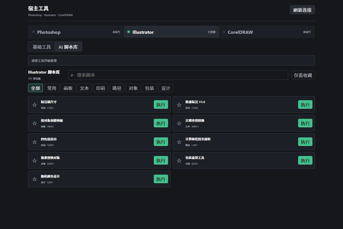This screenshot has width=343, height=229.
Task: Click the 计算路径周长面积 script title
Action: (x=198, y=139)
